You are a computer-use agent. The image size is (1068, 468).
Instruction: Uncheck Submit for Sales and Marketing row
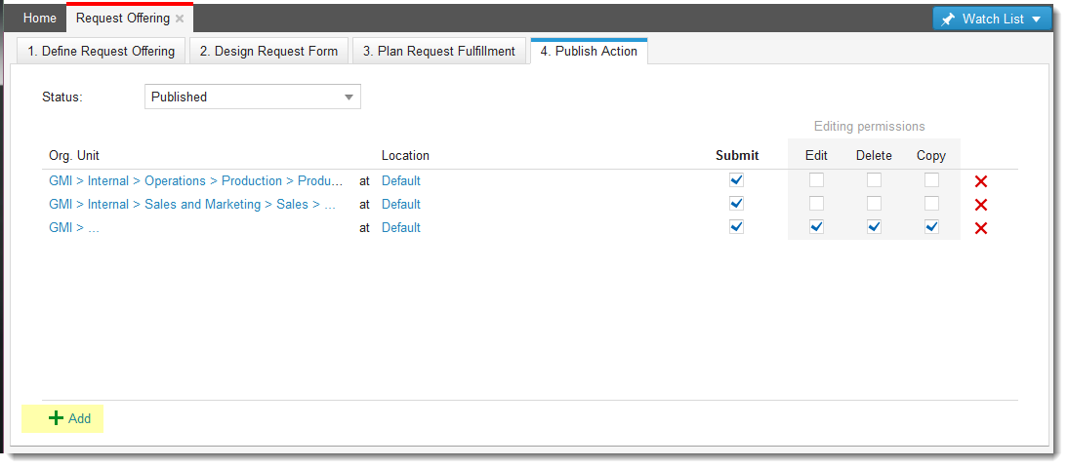tap(736, 204)
